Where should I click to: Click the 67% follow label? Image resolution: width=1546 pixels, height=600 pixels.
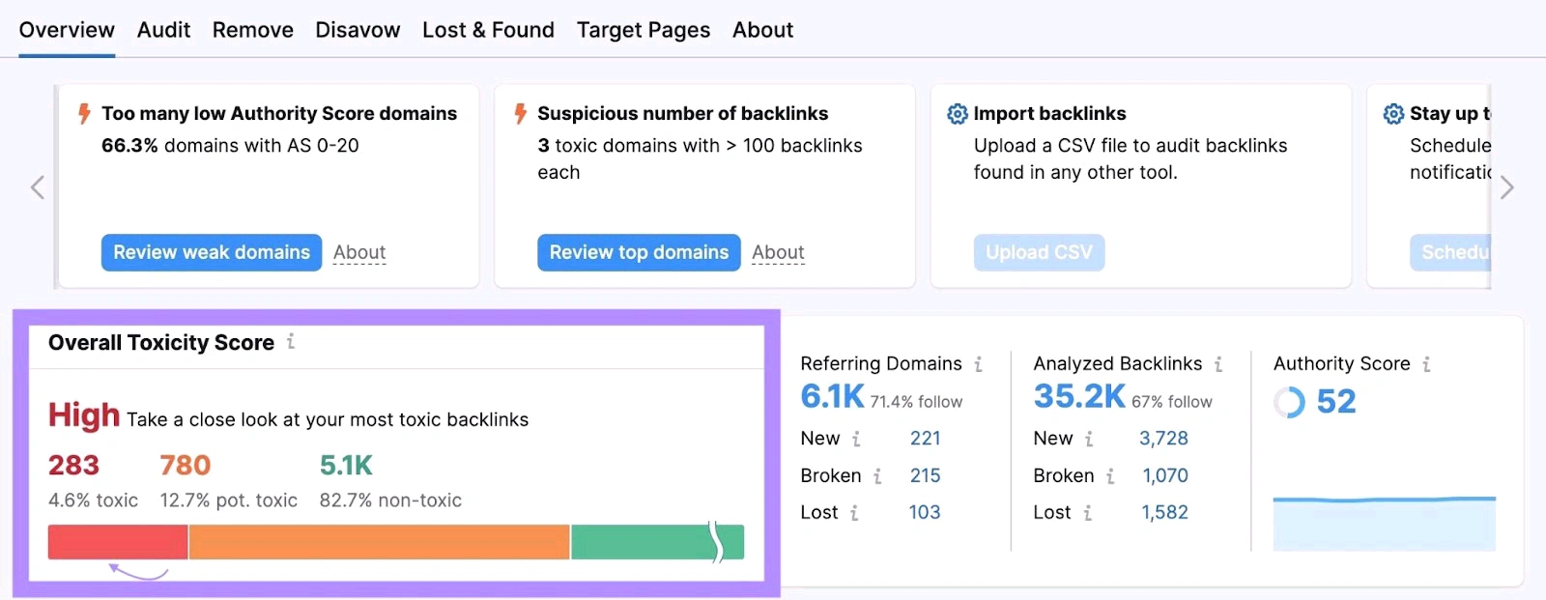[1171, 402]
